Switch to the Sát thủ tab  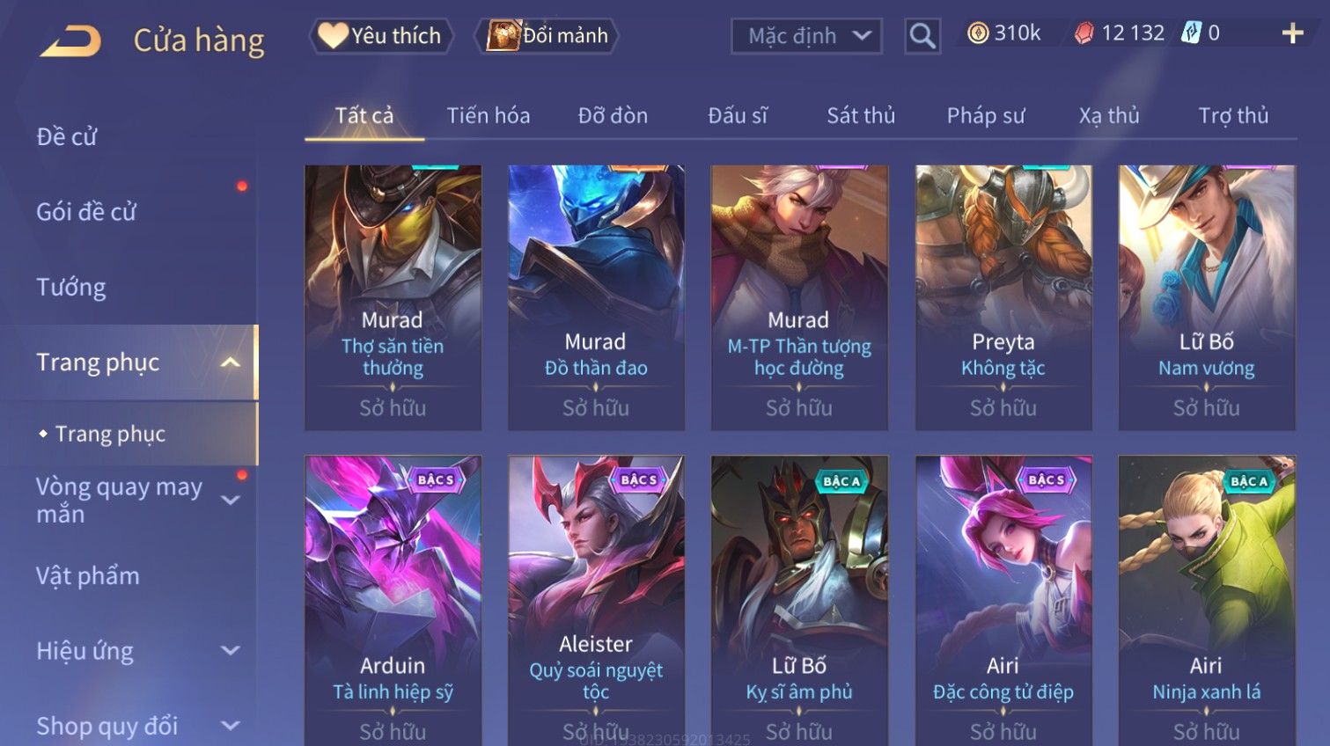[x=860, y=115]
